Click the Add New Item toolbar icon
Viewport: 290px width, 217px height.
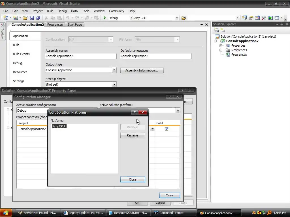pos(16,18)
